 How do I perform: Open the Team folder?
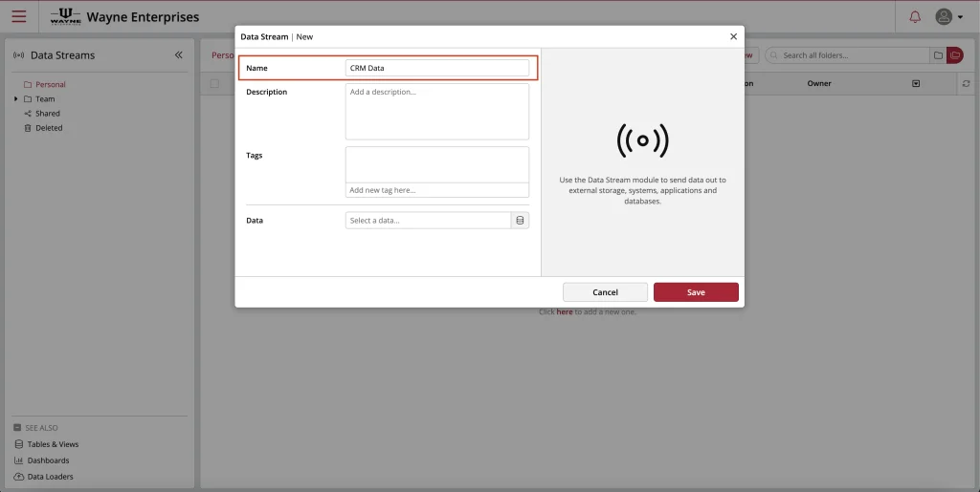point(44,98)
